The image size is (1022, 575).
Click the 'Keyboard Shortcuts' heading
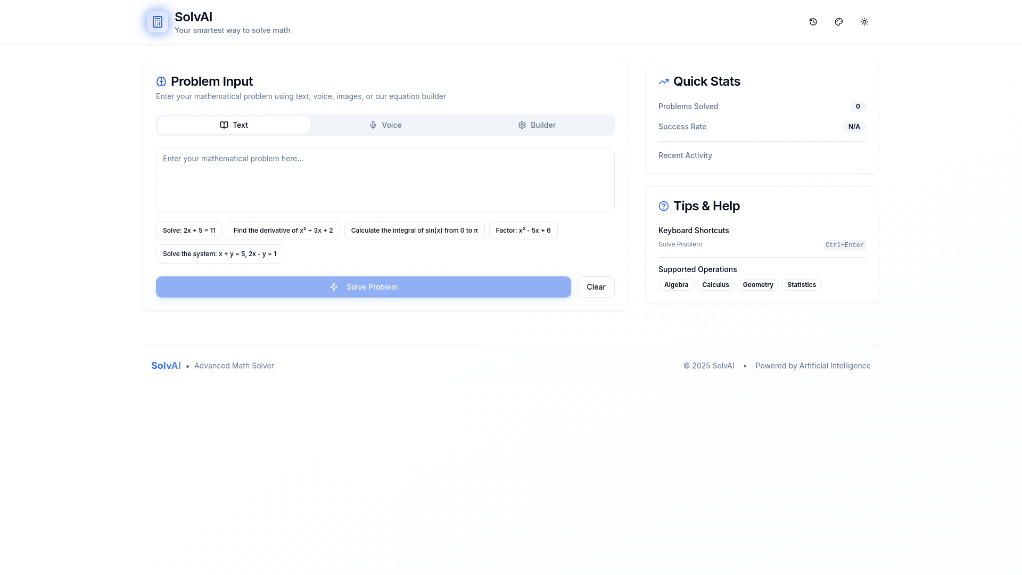[x=694, y=231]
